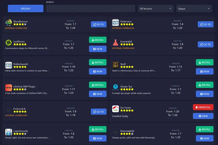
Task: Click the SkinsRestorer plugin icon
Action: tap(8, 23)
